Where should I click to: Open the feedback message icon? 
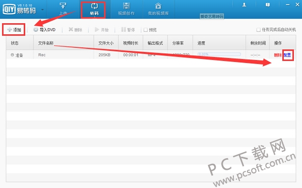pos(268,5)
